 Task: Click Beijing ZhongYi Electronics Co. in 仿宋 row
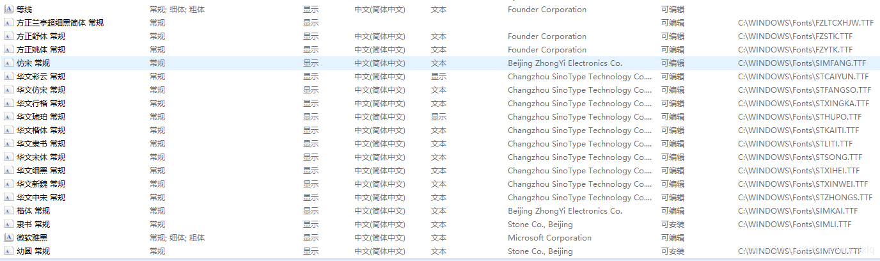pyautogui.click(x=565, y=63)
